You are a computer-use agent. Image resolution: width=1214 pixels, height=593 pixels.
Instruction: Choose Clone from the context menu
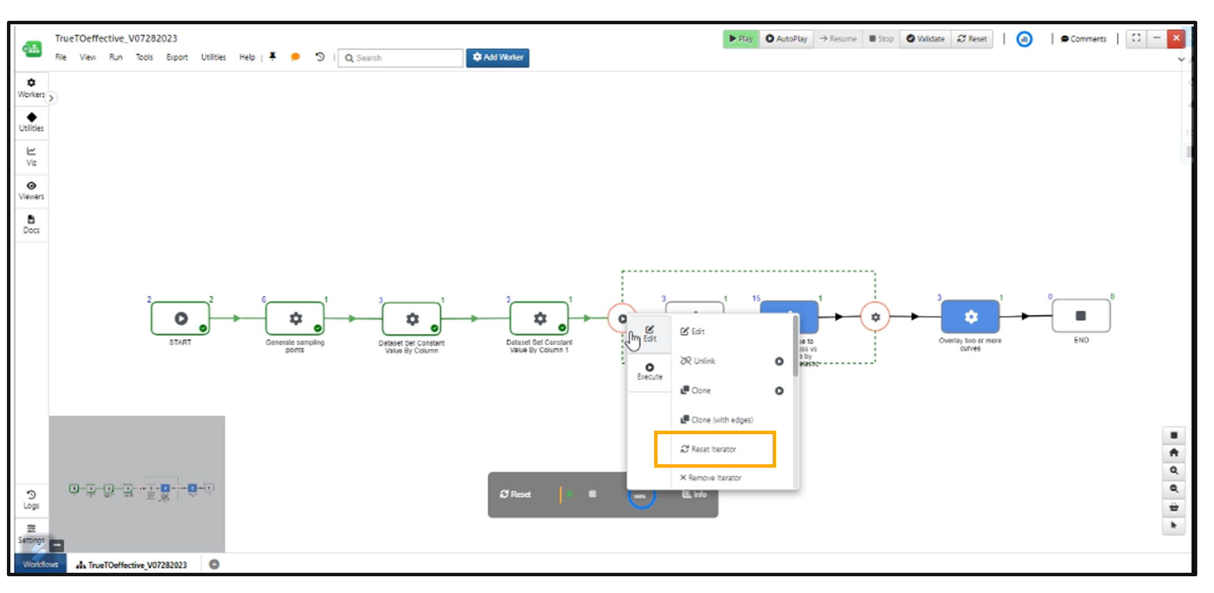(695, 390)
